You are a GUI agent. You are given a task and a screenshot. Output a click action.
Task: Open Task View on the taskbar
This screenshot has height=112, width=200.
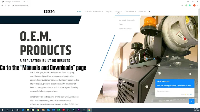17,110
